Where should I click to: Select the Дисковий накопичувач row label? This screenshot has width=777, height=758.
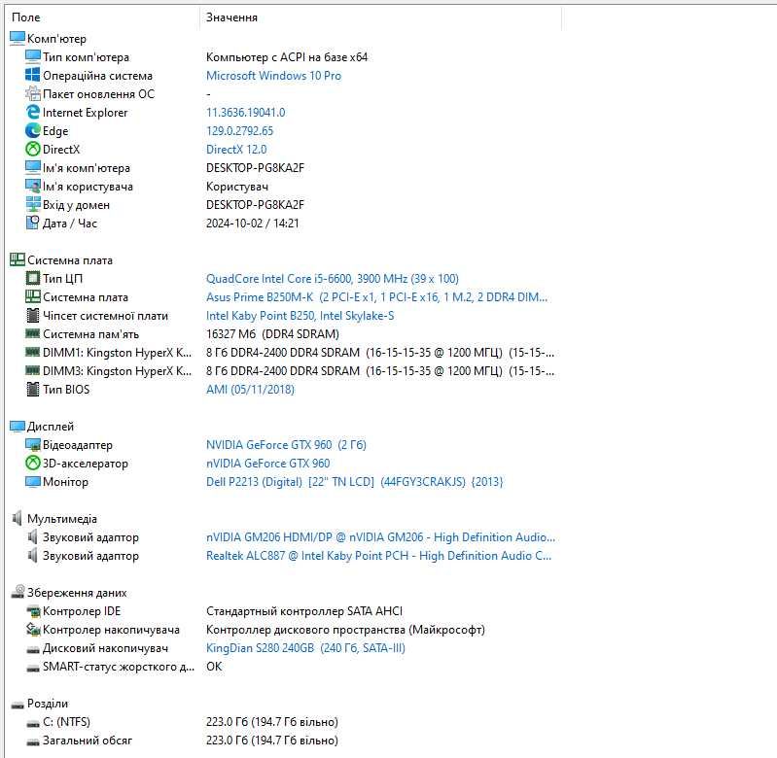click(x=105, y=647)
